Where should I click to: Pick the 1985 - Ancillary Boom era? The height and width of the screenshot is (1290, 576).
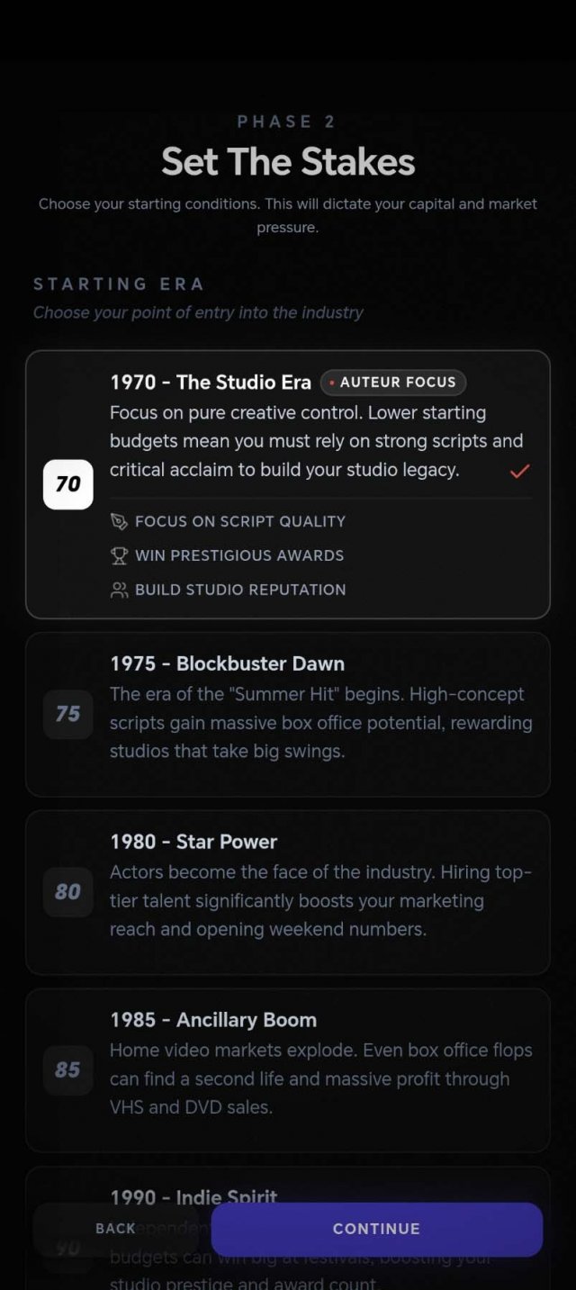(288, 1070)
